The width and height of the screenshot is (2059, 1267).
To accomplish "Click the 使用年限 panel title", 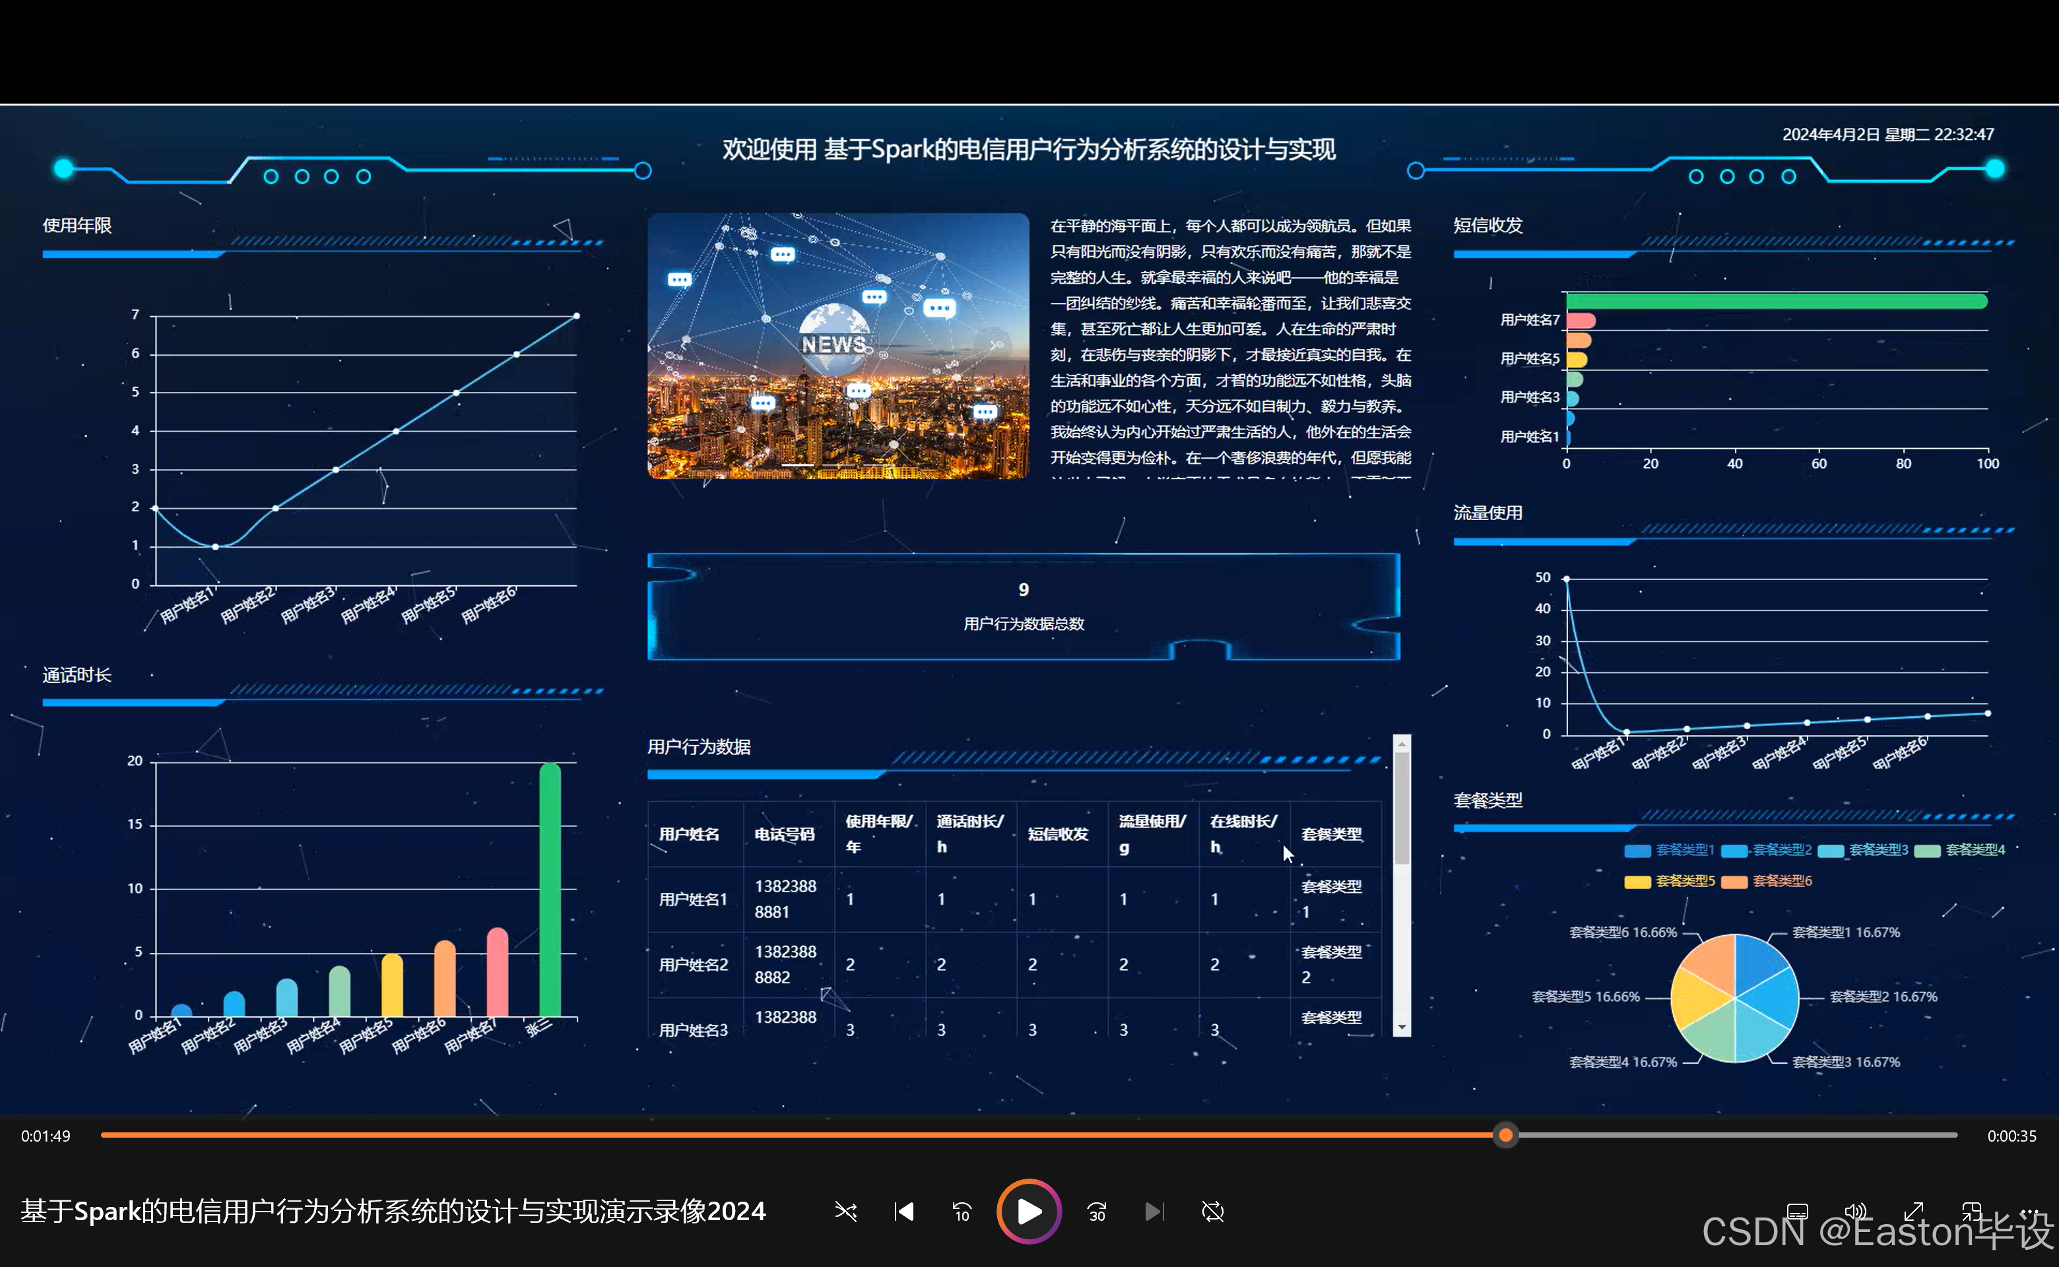I will point(77,226).
